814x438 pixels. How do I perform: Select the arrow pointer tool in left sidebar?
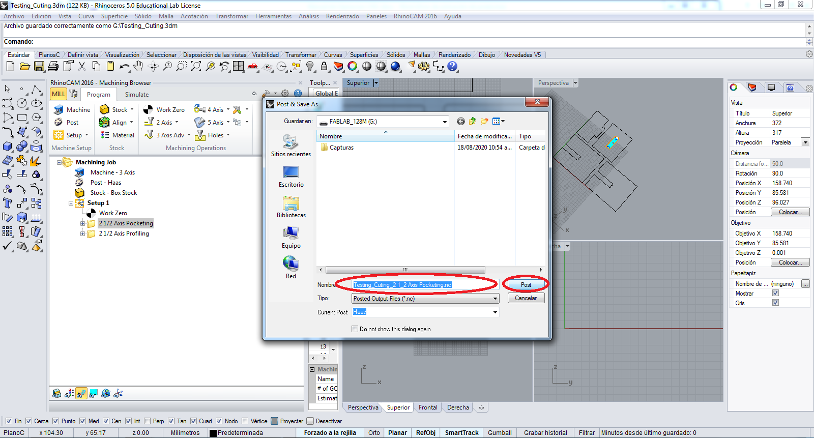[x=8, y=89]
